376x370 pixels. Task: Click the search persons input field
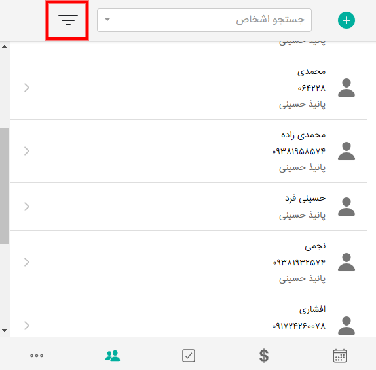pos(204,20)
